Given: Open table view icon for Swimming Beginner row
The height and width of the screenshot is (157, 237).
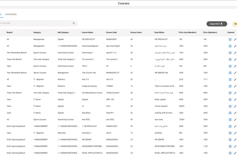Looking at the screenshot, I should pyautogui.click(x=230, y=46).
